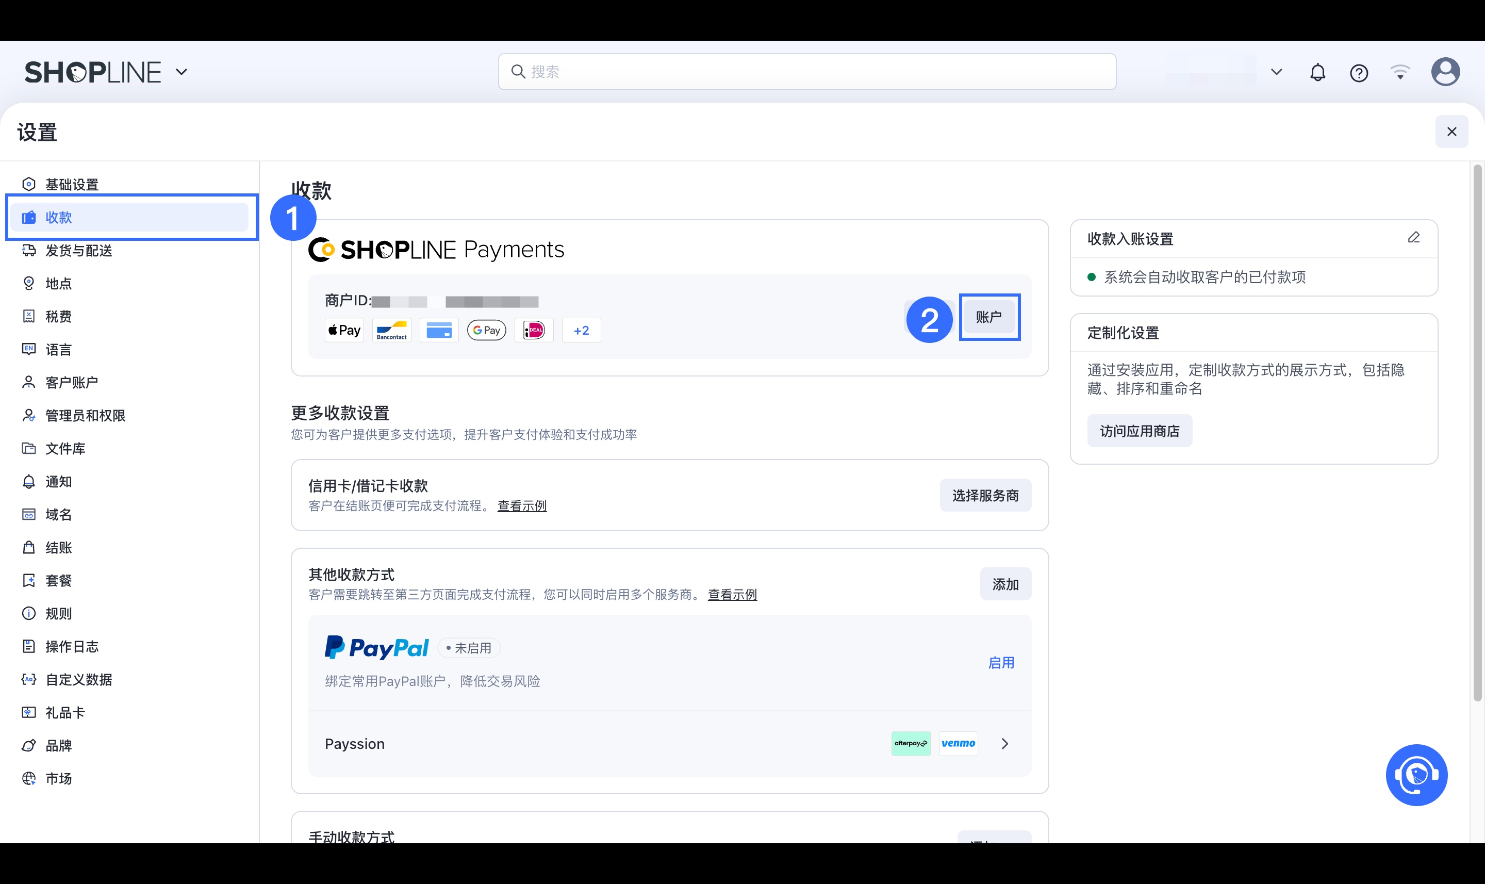Expand the store selector chevron near bell
Screen dimensions: 1485x884
pos(1276,72)
